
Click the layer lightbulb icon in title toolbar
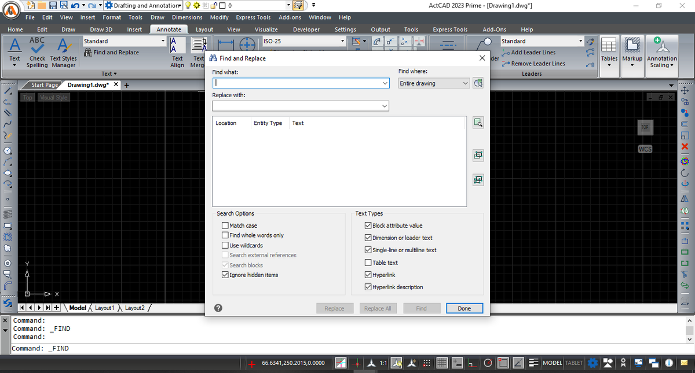[189, 5]
